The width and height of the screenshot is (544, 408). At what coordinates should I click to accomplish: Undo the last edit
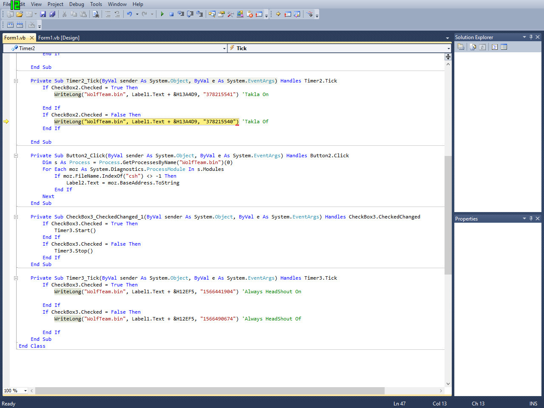tap(129, 14)
